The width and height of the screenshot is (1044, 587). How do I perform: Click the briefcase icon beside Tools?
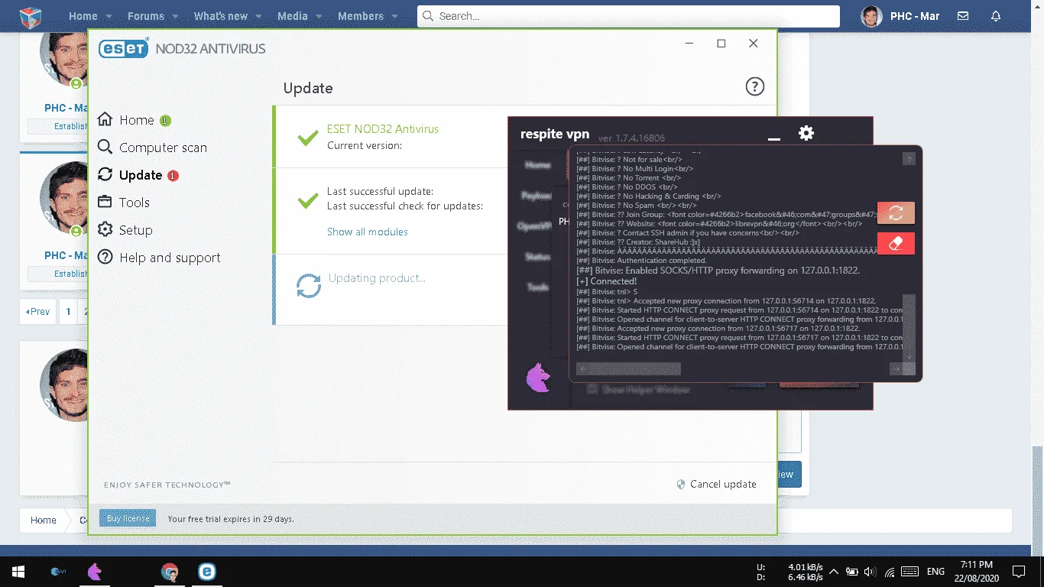point(105,203)
